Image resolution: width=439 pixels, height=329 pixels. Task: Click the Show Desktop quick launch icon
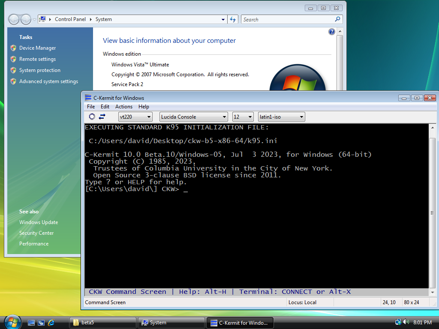(x=31, y=323)
